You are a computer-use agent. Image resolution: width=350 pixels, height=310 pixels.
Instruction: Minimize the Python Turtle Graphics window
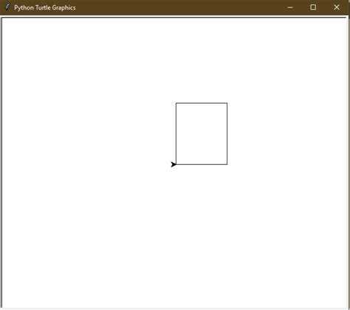tap(290, 7)
